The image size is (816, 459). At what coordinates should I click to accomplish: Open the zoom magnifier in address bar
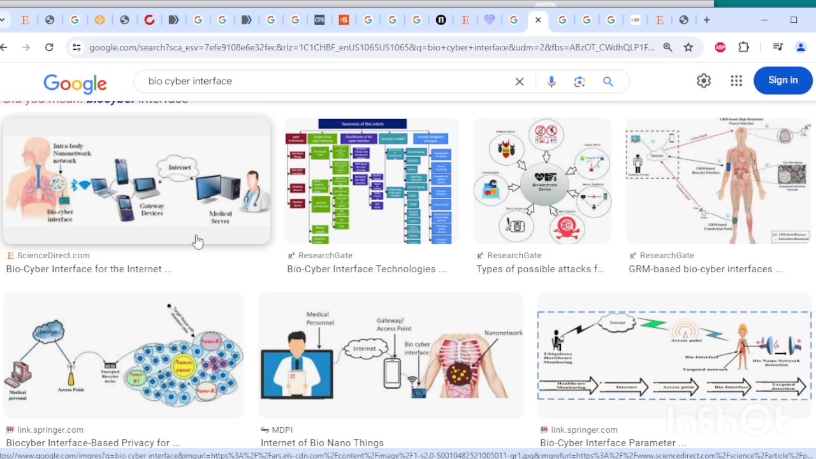(x=667, y=47)
